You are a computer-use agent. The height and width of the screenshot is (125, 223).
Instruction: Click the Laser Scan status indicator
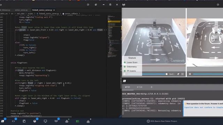coord(130,62)
